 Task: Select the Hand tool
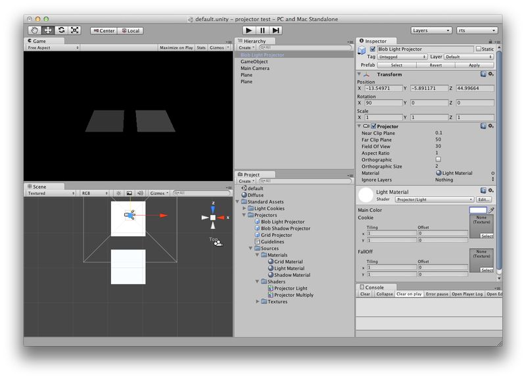34,30
